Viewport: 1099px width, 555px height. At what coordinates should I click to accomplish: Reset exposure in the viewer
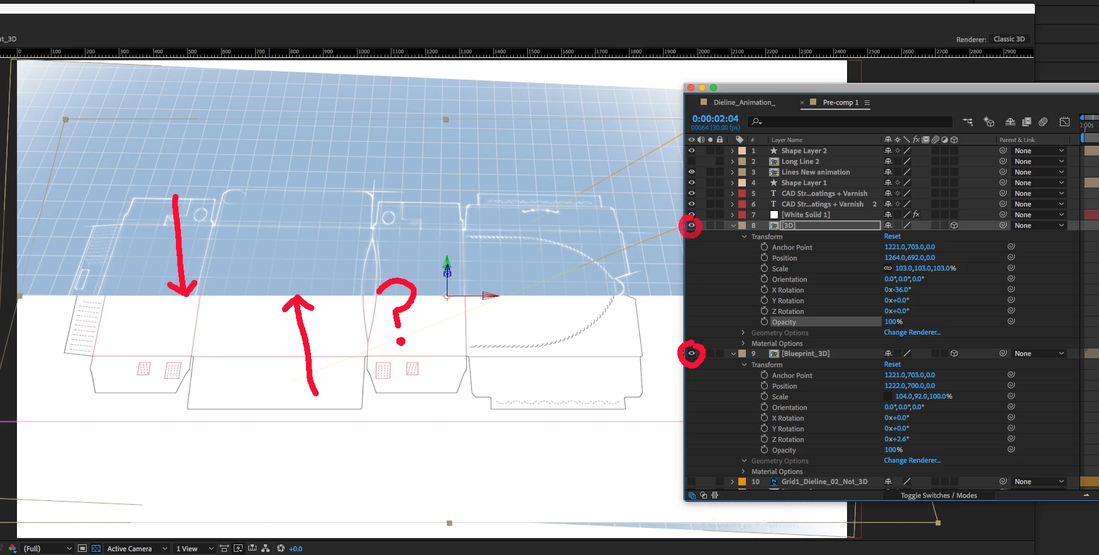pyautogui.click(x=281, y=548)
